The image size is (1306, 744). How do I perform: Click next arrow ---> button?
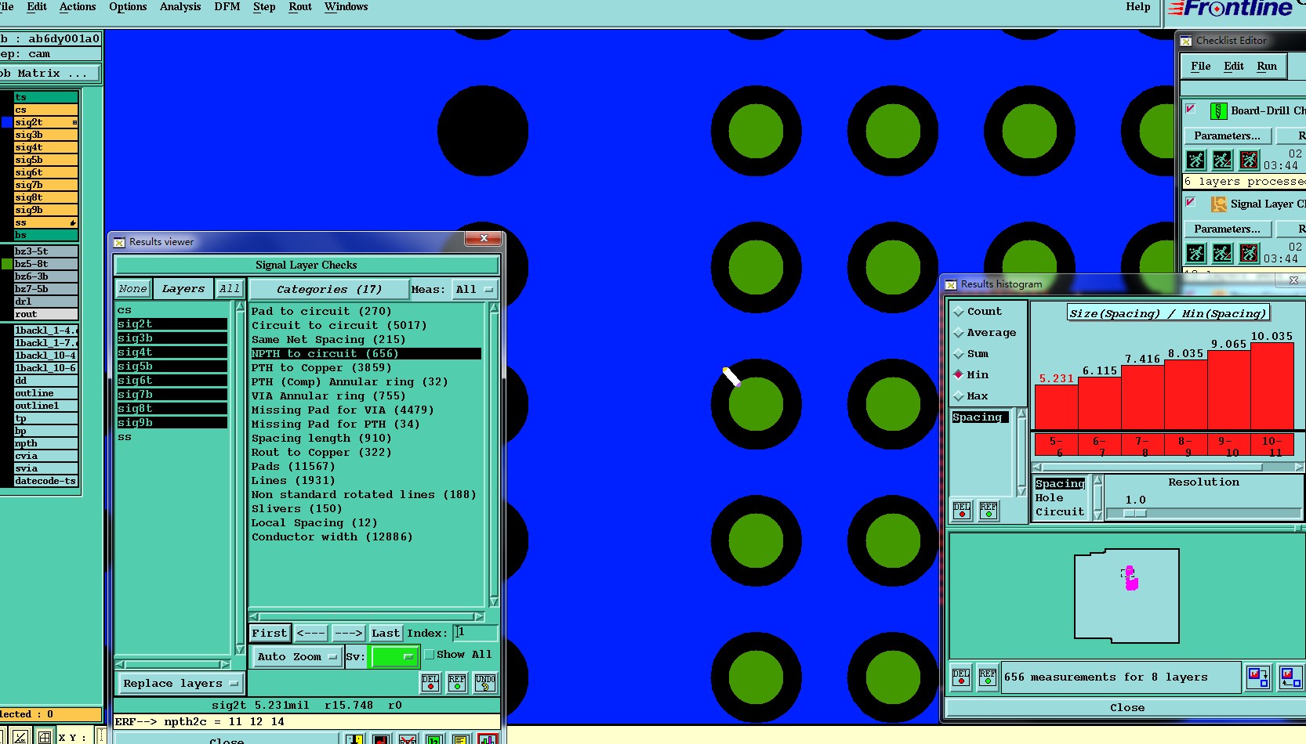(x=348, y=634)
